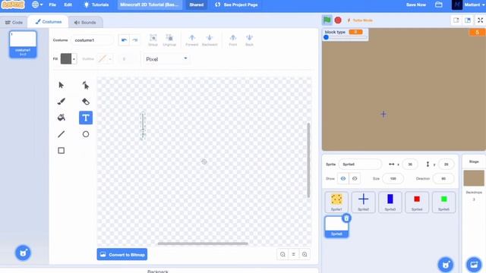Click the send to Back icon
486x273 pixels.
pos(249,40)
